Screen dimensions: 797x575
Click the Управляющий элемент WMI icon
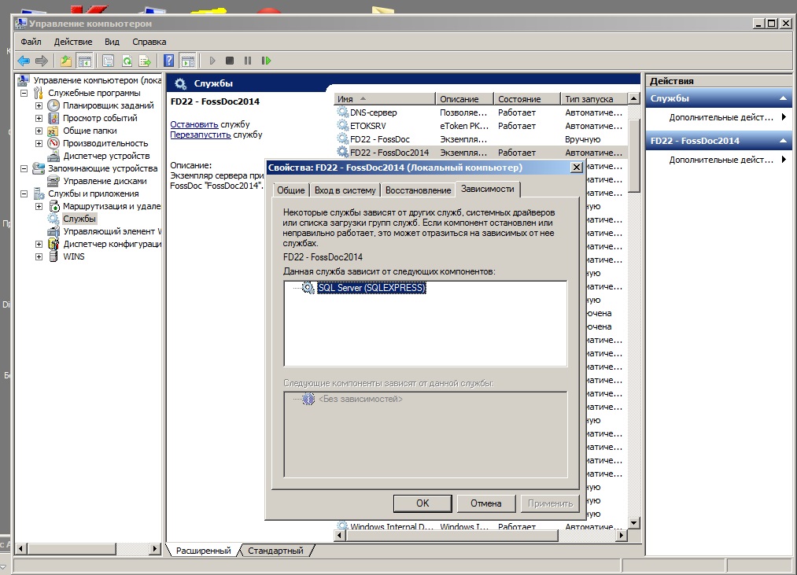[x=54, y=231]
